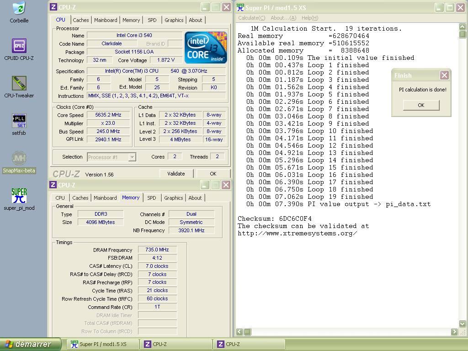Click Core Voltage value 1.872 V
The width and height of the screenshot is (468, 351).
pos(166,60)
